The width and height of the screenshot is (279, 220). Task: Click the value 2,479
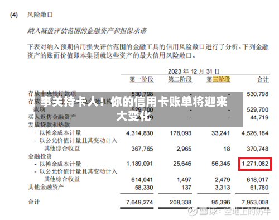click(223, 180)
